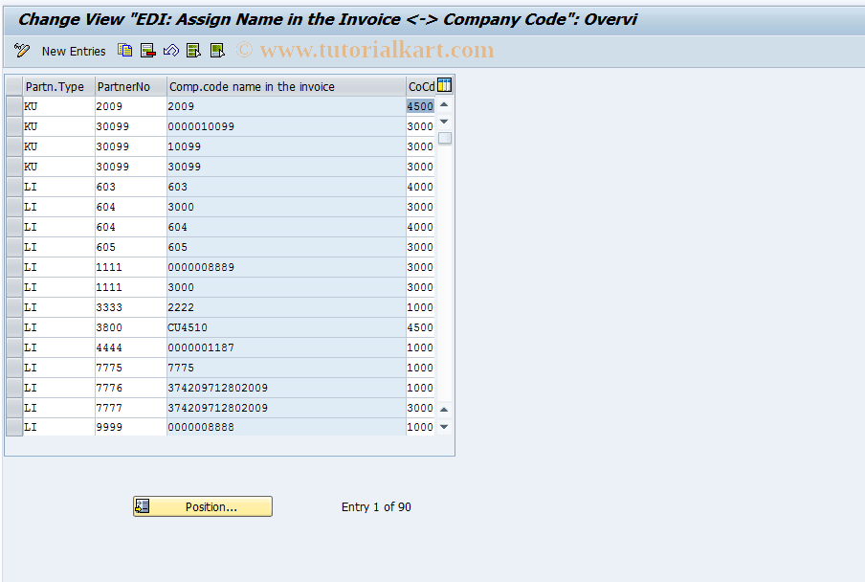Click the scroll-up arrow in the table
The height and width of the screenshot is (582, 865).
(x=443, y=106)
